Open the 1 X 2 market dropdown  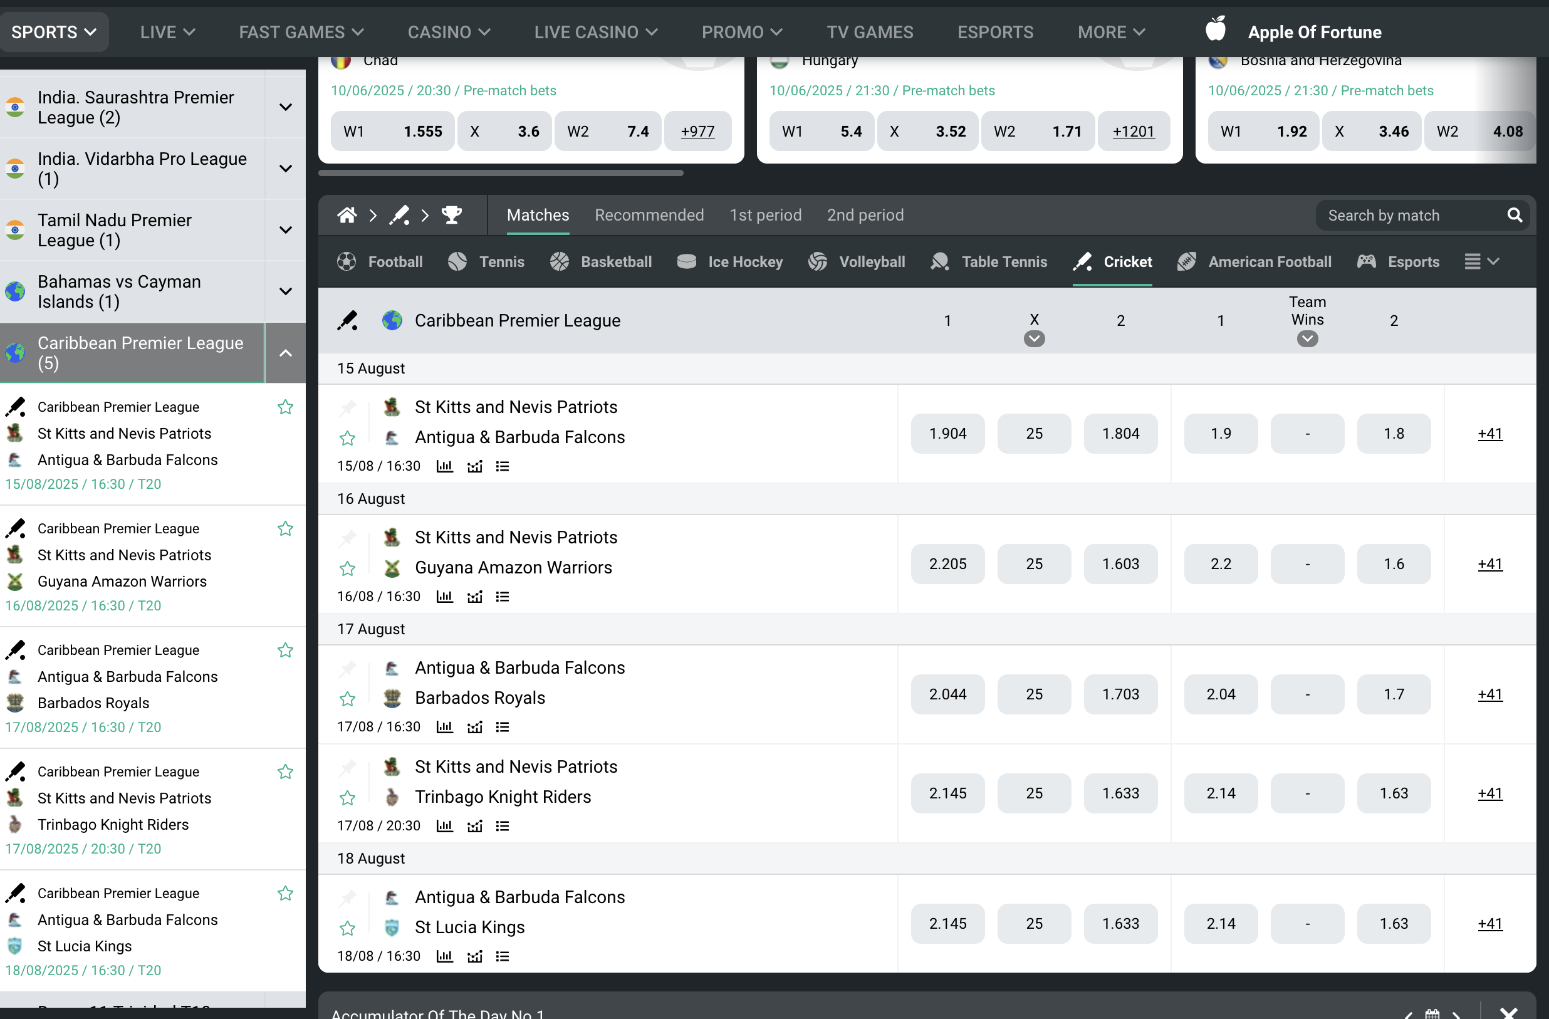1033,338
